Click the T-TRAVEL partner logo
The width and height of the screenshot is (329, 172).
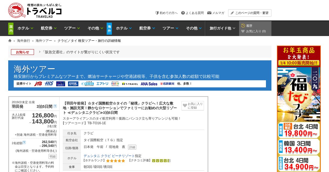pyautogui.click(x=130, y=84)
